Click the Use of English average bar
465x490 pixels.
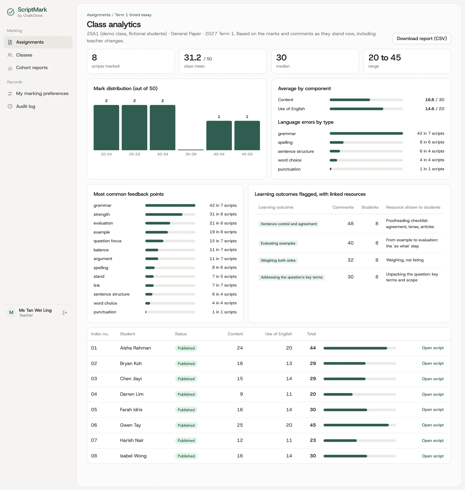366,109
